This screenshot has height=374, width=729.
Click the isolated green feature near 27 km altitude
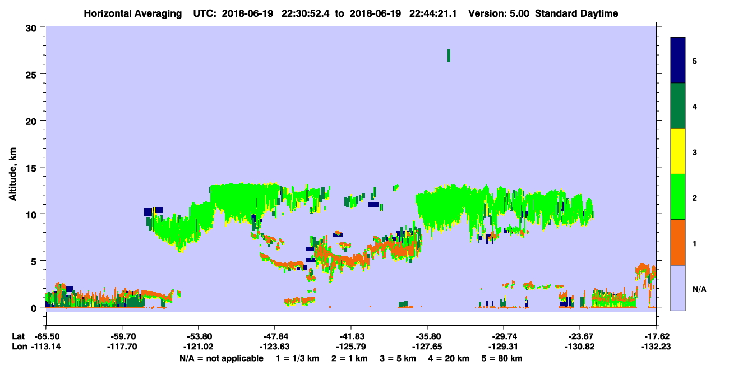(x=449, y=55)
